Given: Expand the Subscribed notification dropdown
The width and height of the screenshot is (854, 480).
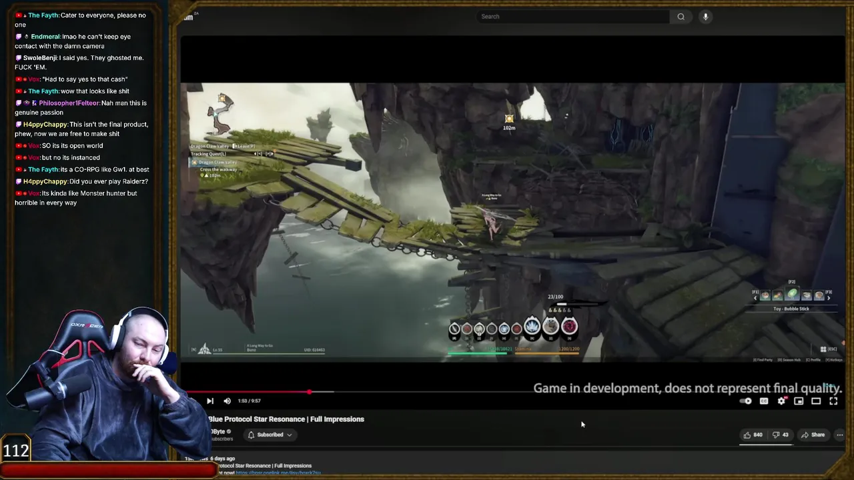Looking at the screenshot, I should [270, 435].
